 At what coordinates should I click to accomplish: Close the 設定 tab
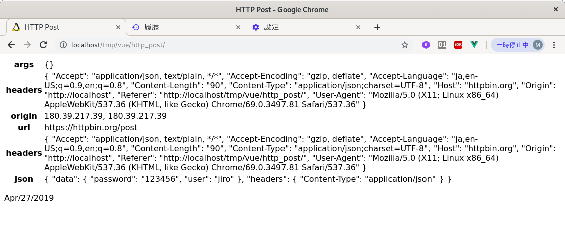click(x=358, y=27)
